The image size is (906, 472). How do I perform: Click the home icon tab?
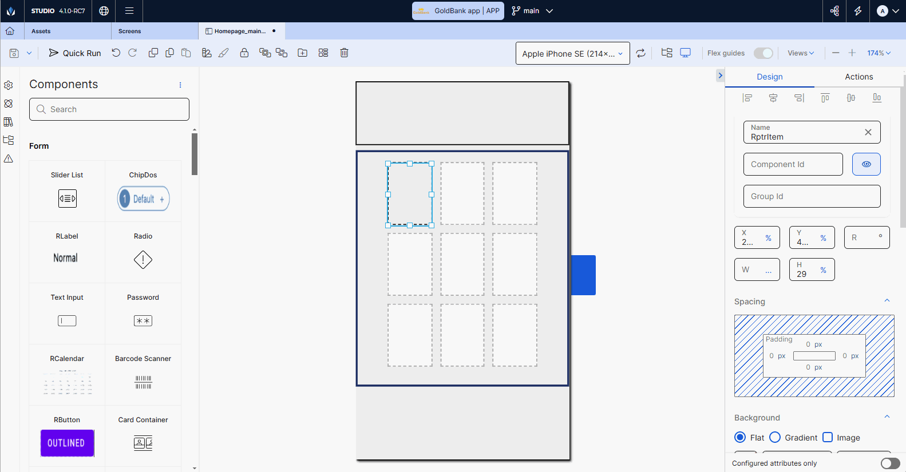(x=10, y=31)
